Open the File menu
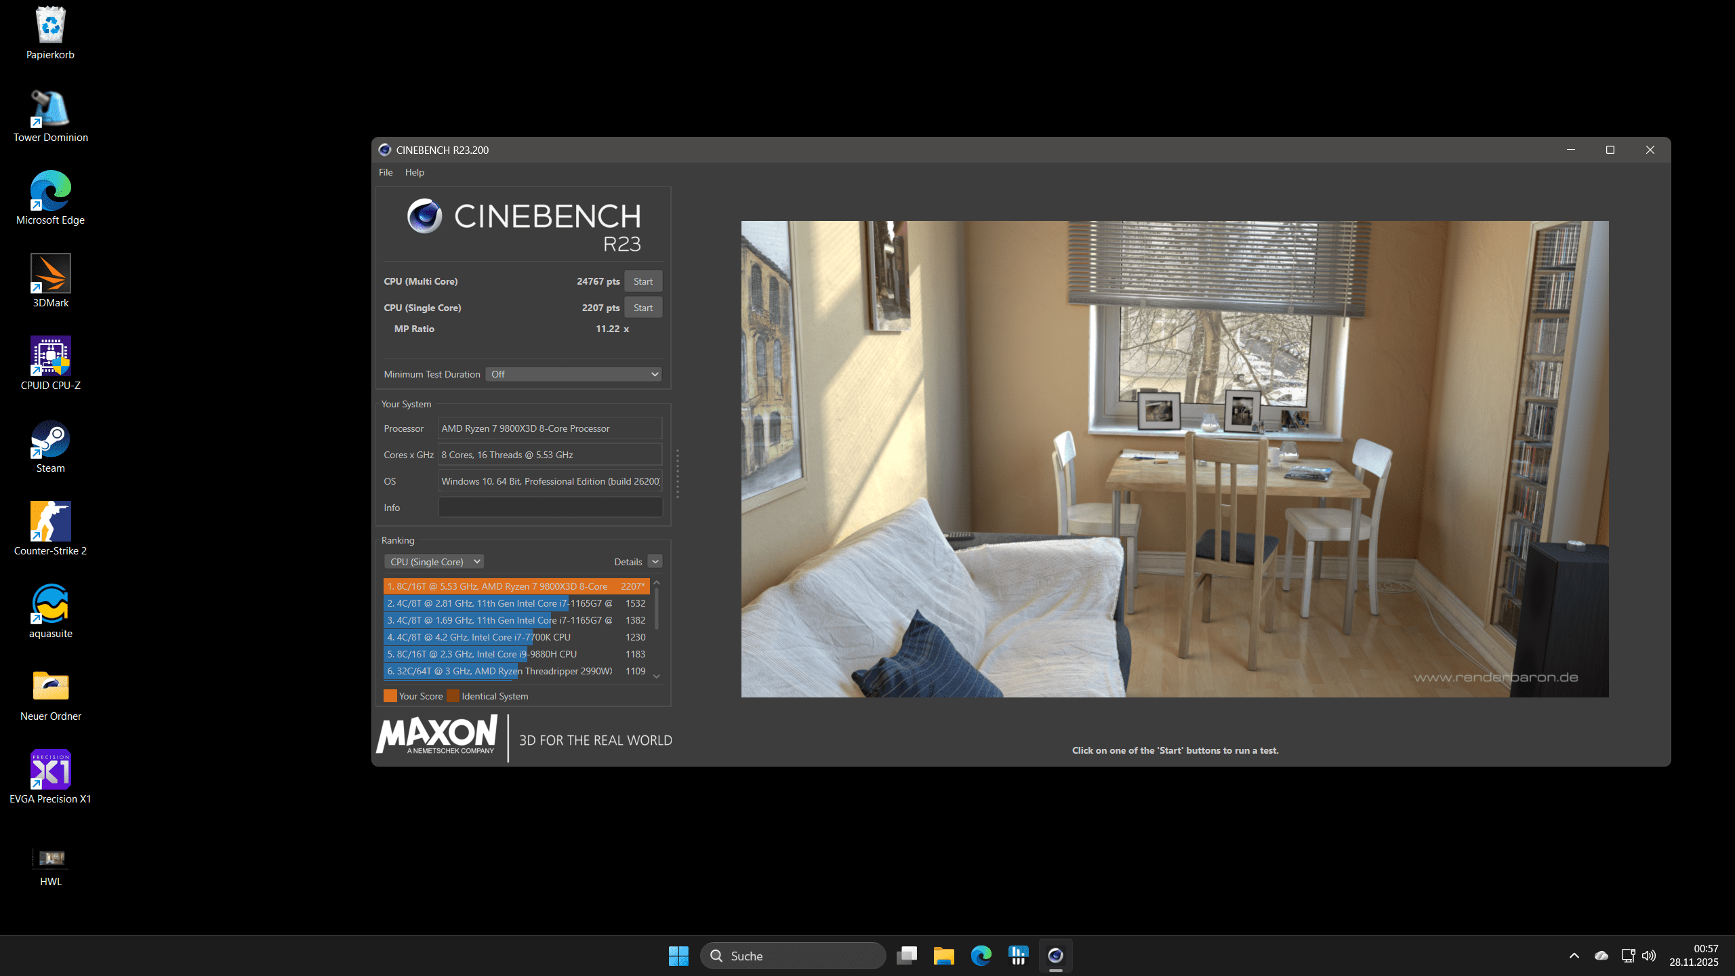Viewport: 1735px width, 976px height. click(385, 172)
